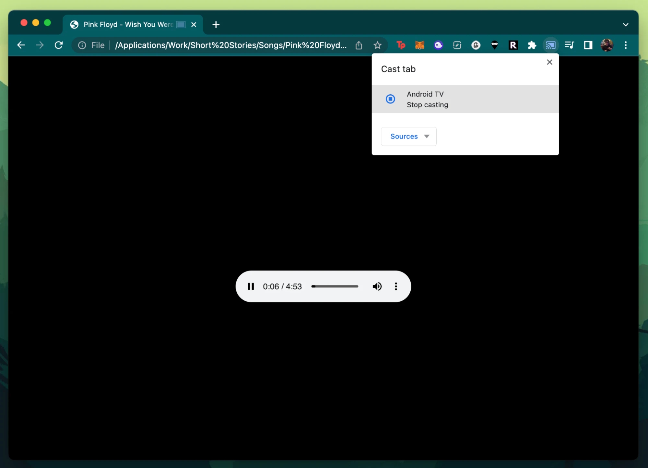Click the share icon in address bar

point(359,45)
